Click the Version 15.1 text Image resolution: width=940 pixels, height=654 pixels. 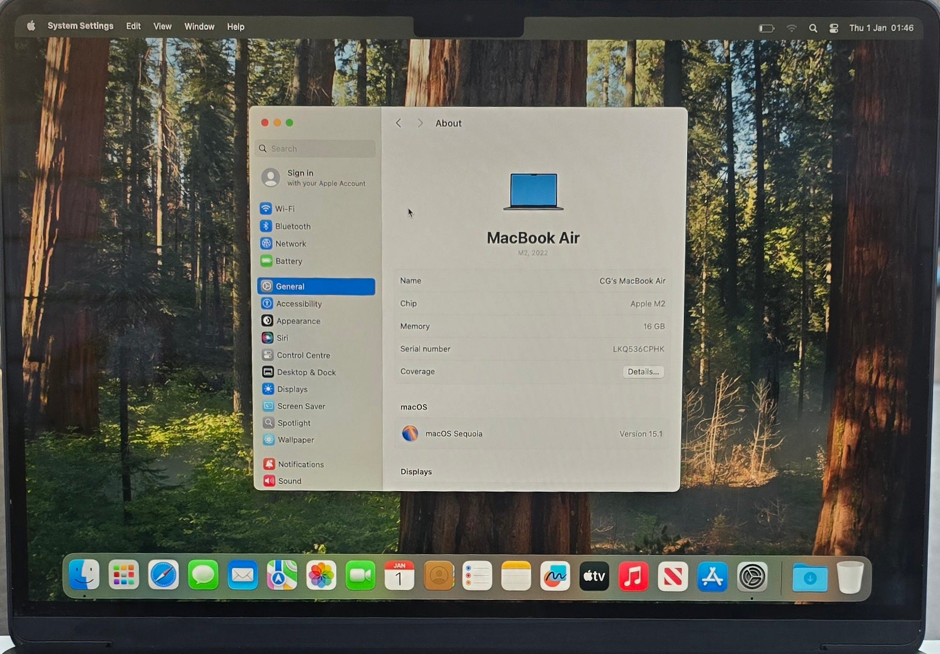click(641, 434)
